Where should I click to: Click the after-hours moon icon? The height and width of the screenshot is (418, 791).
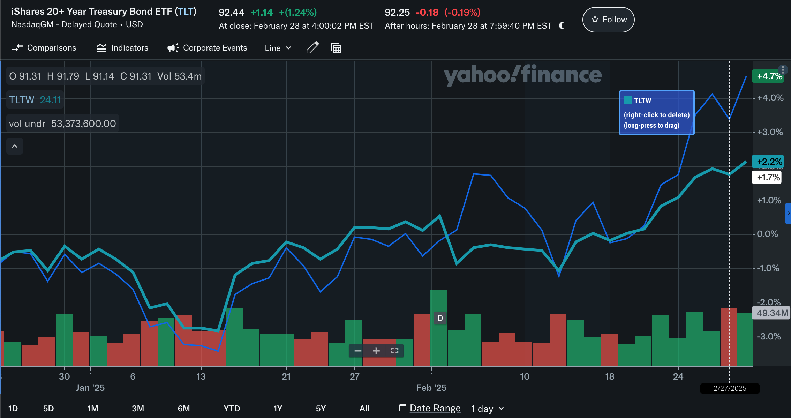(x=562, y=26)
